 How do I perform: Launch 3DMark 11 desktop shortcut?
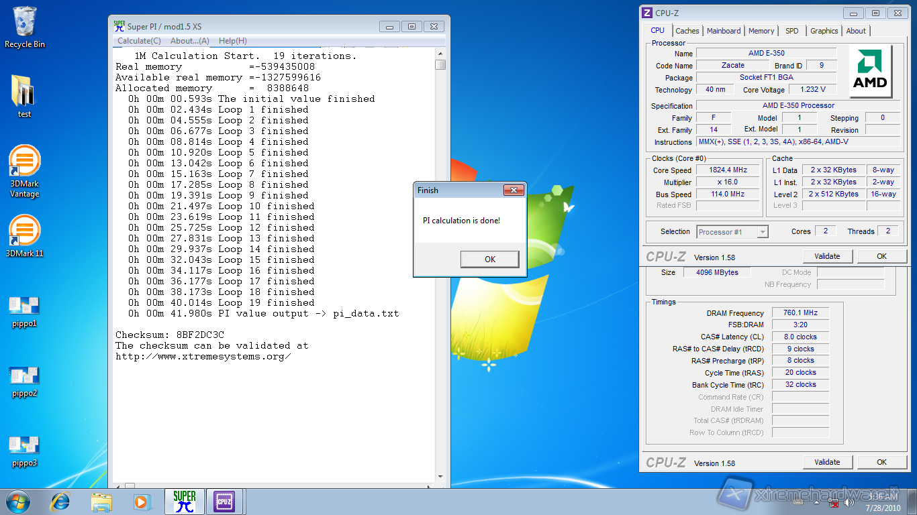pyautogui.click(x=24, y=231)
